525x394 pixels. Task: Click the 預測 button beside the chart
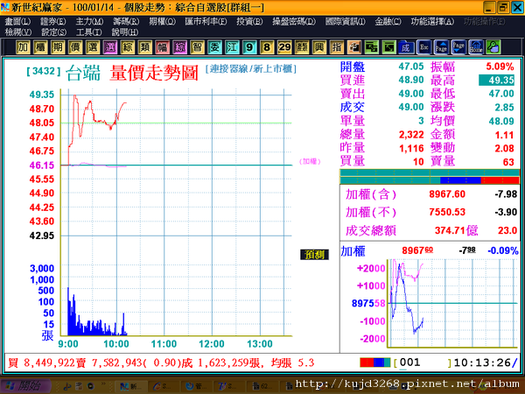point(314,255)
